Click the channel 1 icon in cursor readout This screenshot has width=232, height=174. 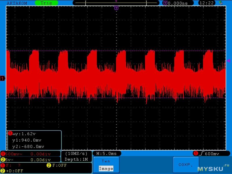coord(10,134)
